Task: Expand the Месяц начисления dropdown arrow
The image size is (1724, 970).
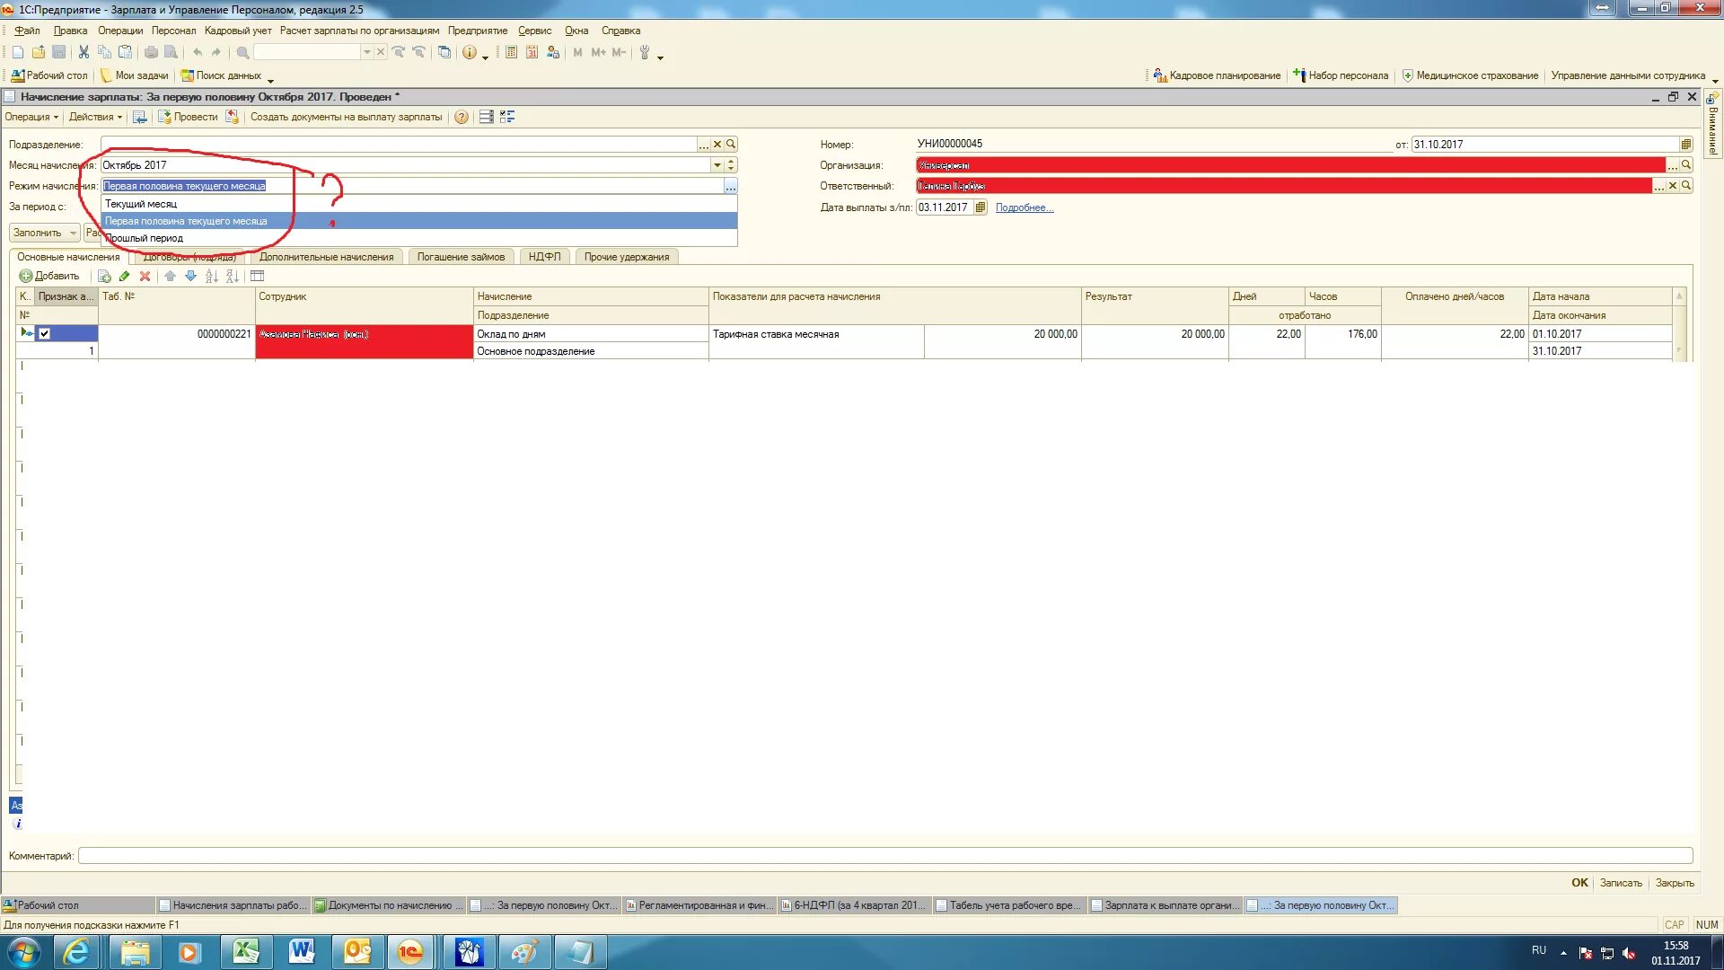Action: [717, 165]
